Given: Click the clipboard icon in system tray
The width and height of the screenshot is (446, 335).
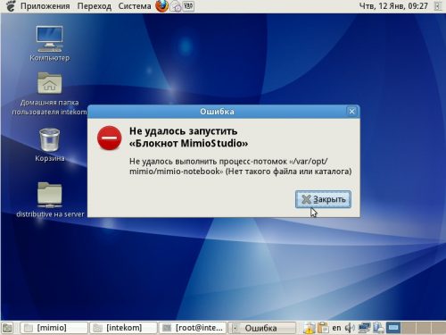Looking at the screenshot, I should click(x=323, y=328).
